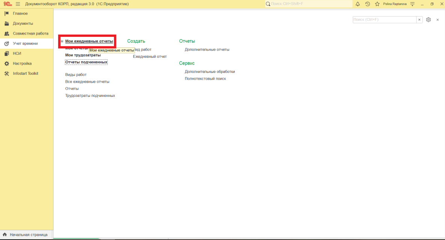Click the 1C logo icon
The width and height of the screenshot is (445, 240).
[x=7, y=4]
